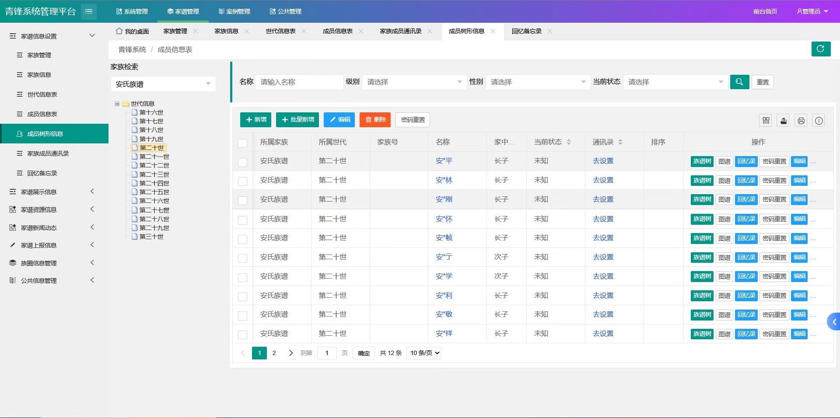Click the export table icon

[784, 121]
